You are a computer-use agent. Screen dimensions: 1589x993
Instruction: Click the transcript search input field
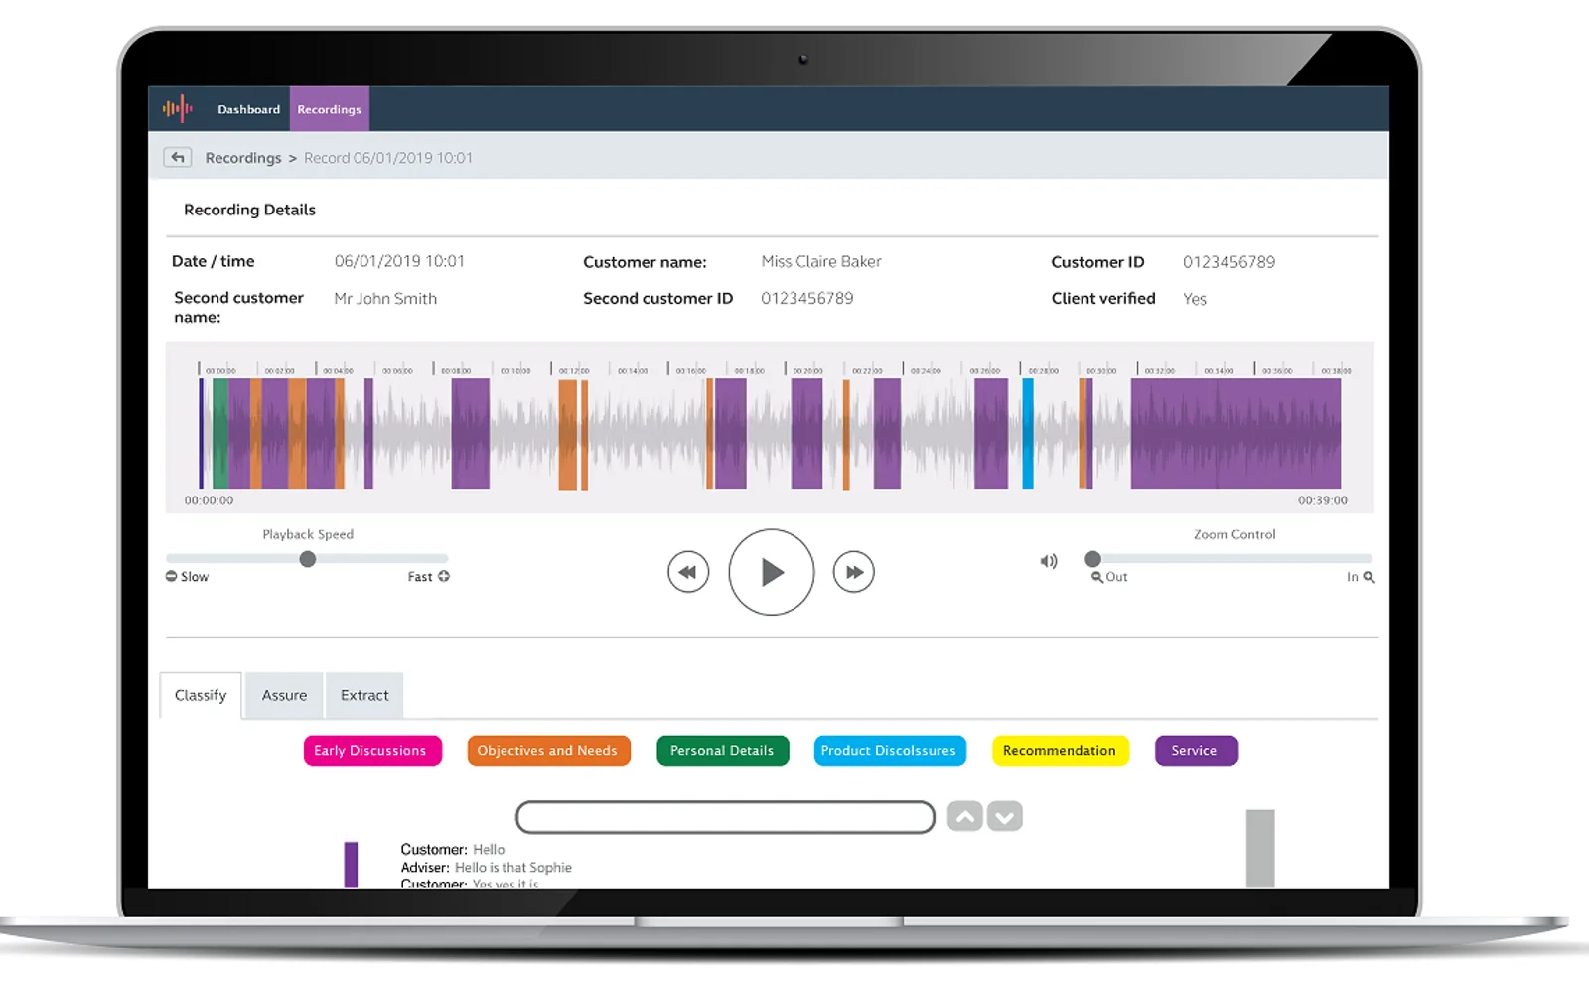point(725,817)
